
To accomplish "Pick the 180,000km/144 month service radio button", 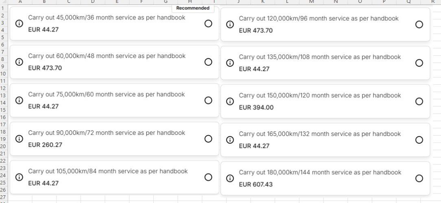I will [419, 178].
